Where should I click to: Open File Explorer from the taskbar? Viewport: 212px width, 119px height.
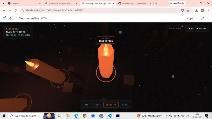click(x=68, y=116)
